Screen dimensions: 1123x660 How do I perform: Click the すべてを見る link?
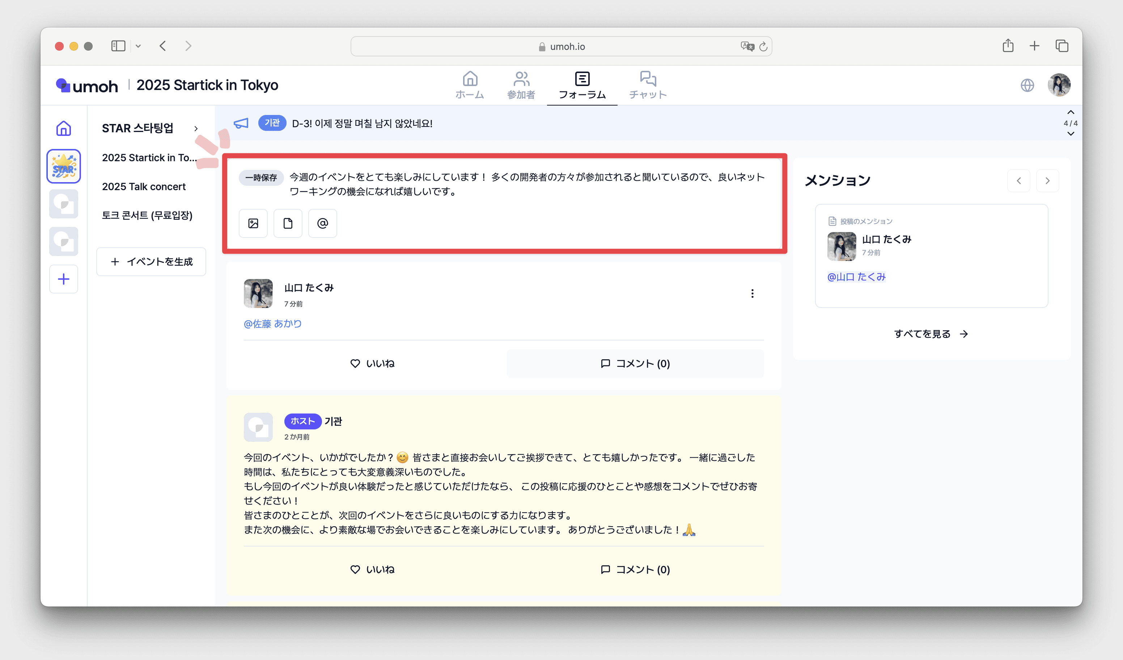point(931,334)
